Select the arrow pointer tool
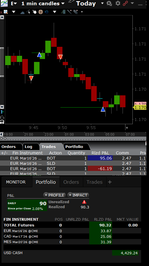 (28, 12)
